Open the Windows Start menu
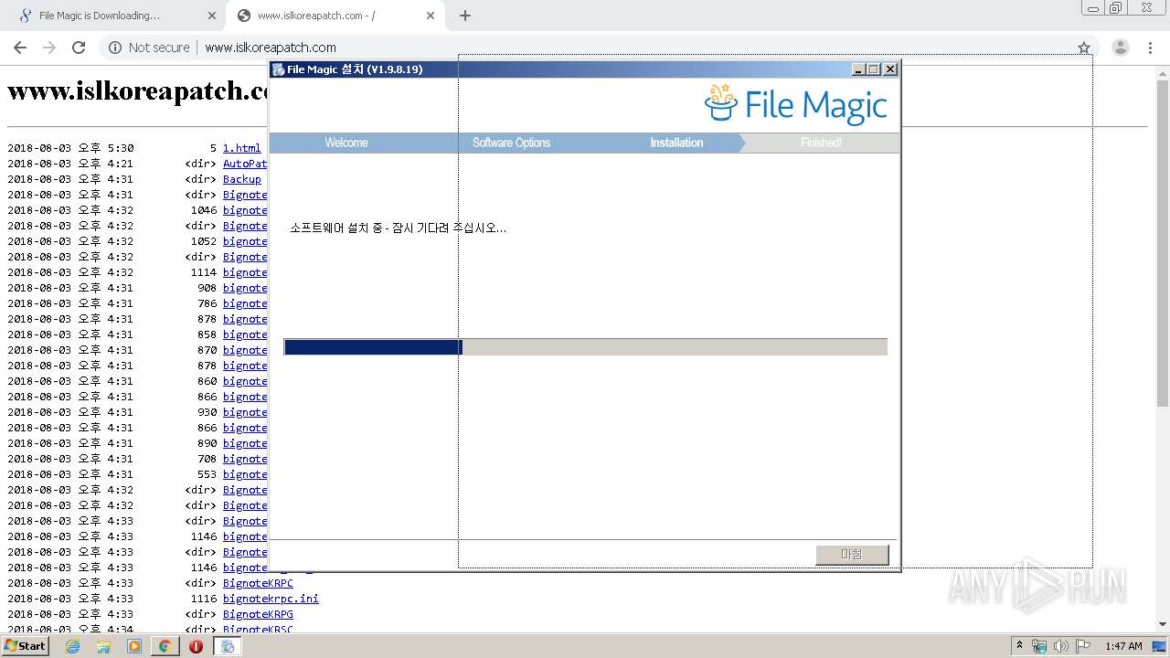Image resolution: width=1170 pixels, height=658 pixels. [x=26, y=646]
